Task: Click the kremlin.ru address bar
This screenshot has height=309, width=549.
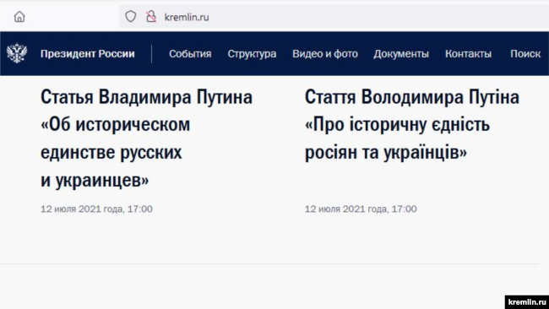Action: pos(334,16)
